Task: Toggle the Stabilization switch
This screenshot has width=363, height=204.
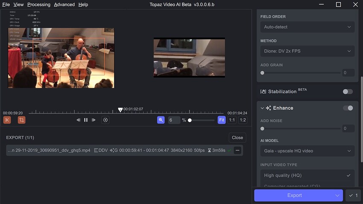Action: 348,91
